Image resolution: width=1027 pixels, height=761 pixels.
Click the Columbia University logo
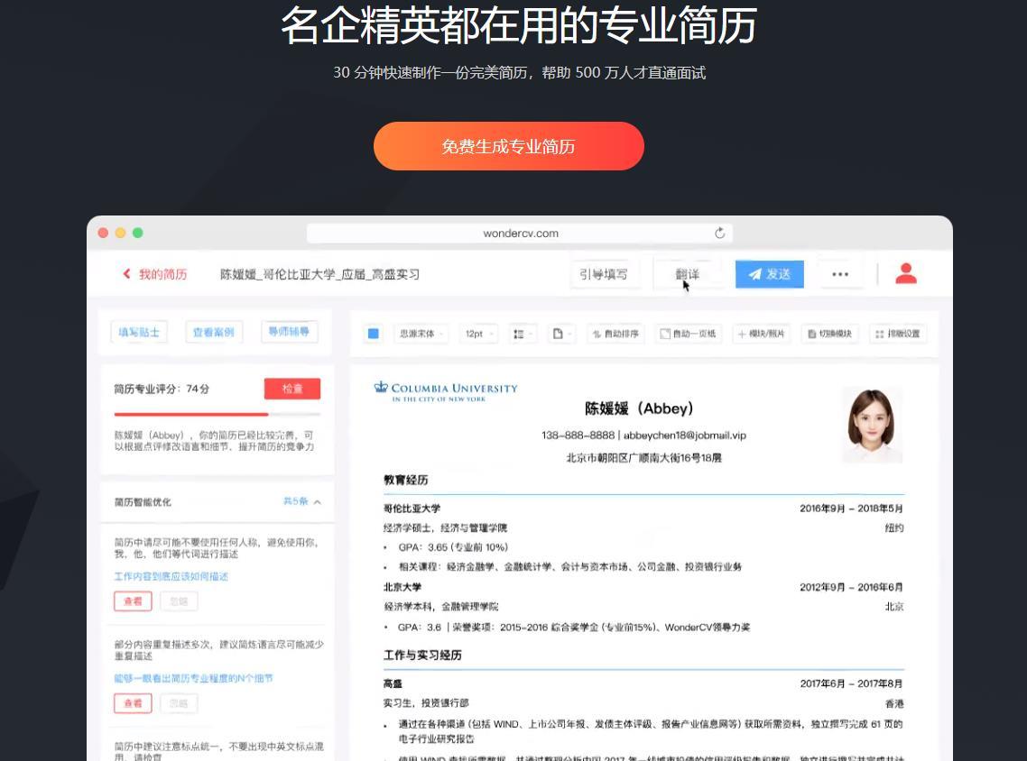(446, 391)
